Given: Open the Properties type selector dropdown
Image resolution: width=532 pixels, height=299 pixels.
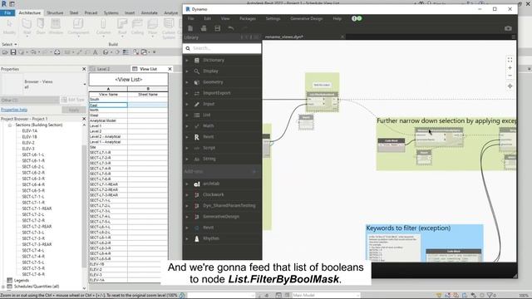Looking at the screenshot, I should click(x=85, y=84).
